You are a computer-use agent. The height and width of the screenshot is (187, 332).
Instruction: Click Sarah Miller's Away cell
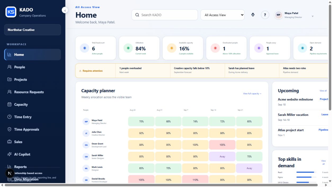click(x=222, y=156)
